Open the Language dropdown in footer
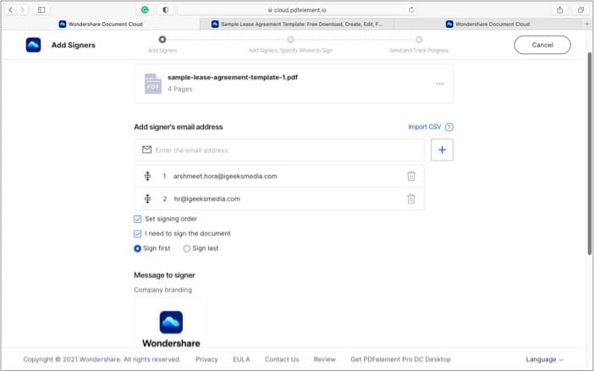594x371 pixels. 544,359
